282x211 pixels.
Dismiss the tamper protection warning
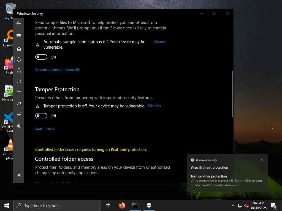click(x=154, y=106)
